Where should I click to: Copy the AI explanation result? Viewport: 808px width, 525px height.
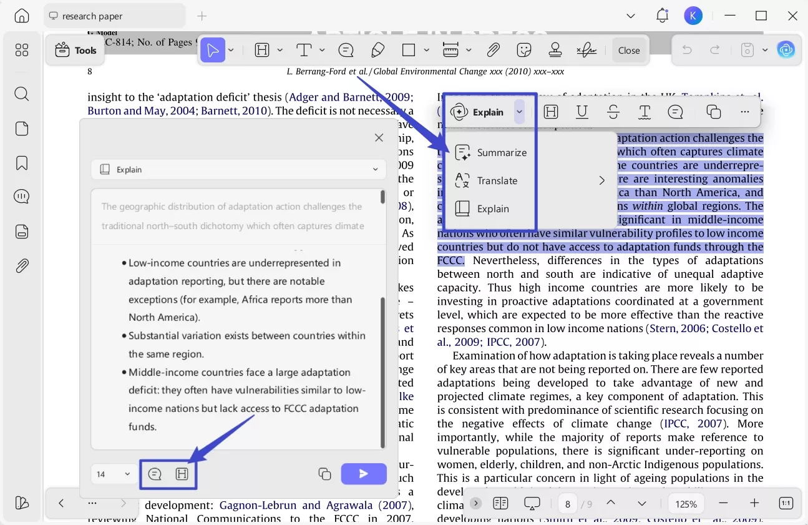coord(324,474)
